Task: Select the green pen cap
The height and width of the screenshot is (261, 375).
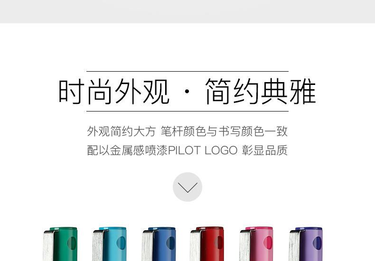Action: tap(60, 244)
